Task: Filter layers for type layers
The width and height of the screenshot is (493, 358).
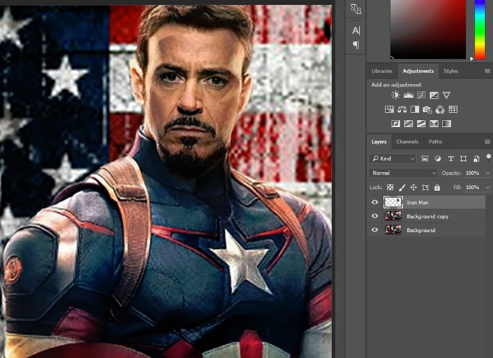Action: tap(451, 159)
